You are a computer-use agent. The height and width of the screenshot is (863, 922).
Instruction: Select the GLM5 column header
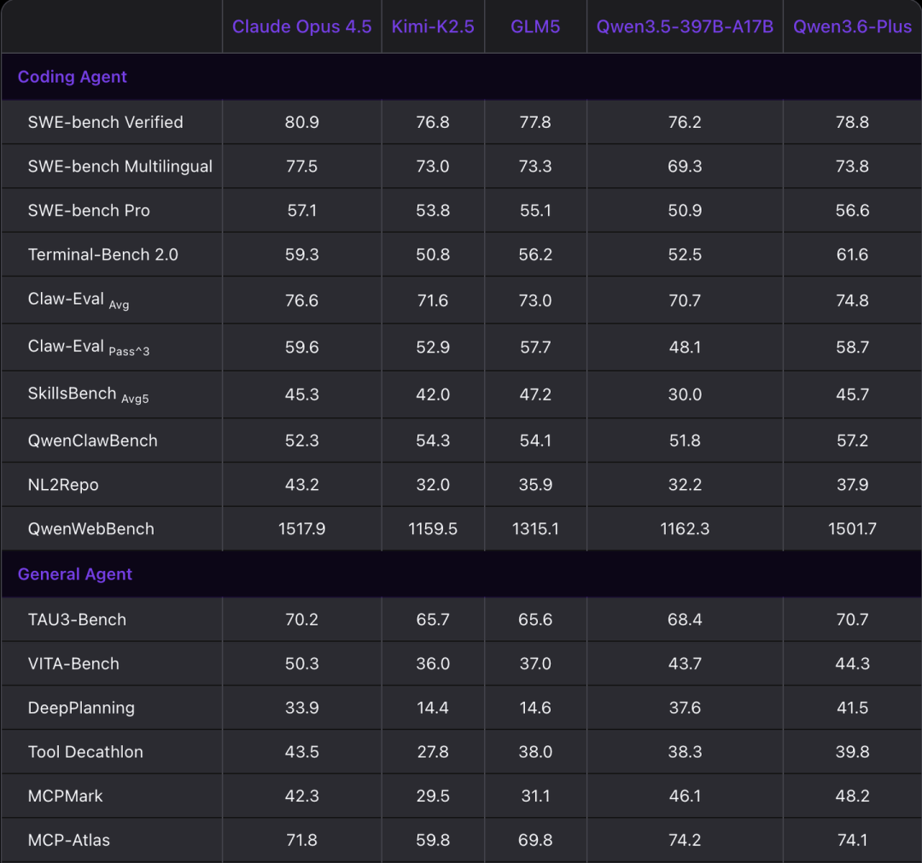(x=535, y=26)
